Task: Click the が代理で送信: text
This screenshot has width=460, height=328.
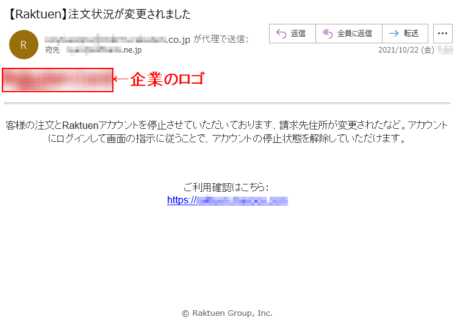Action: coord(221,38)
